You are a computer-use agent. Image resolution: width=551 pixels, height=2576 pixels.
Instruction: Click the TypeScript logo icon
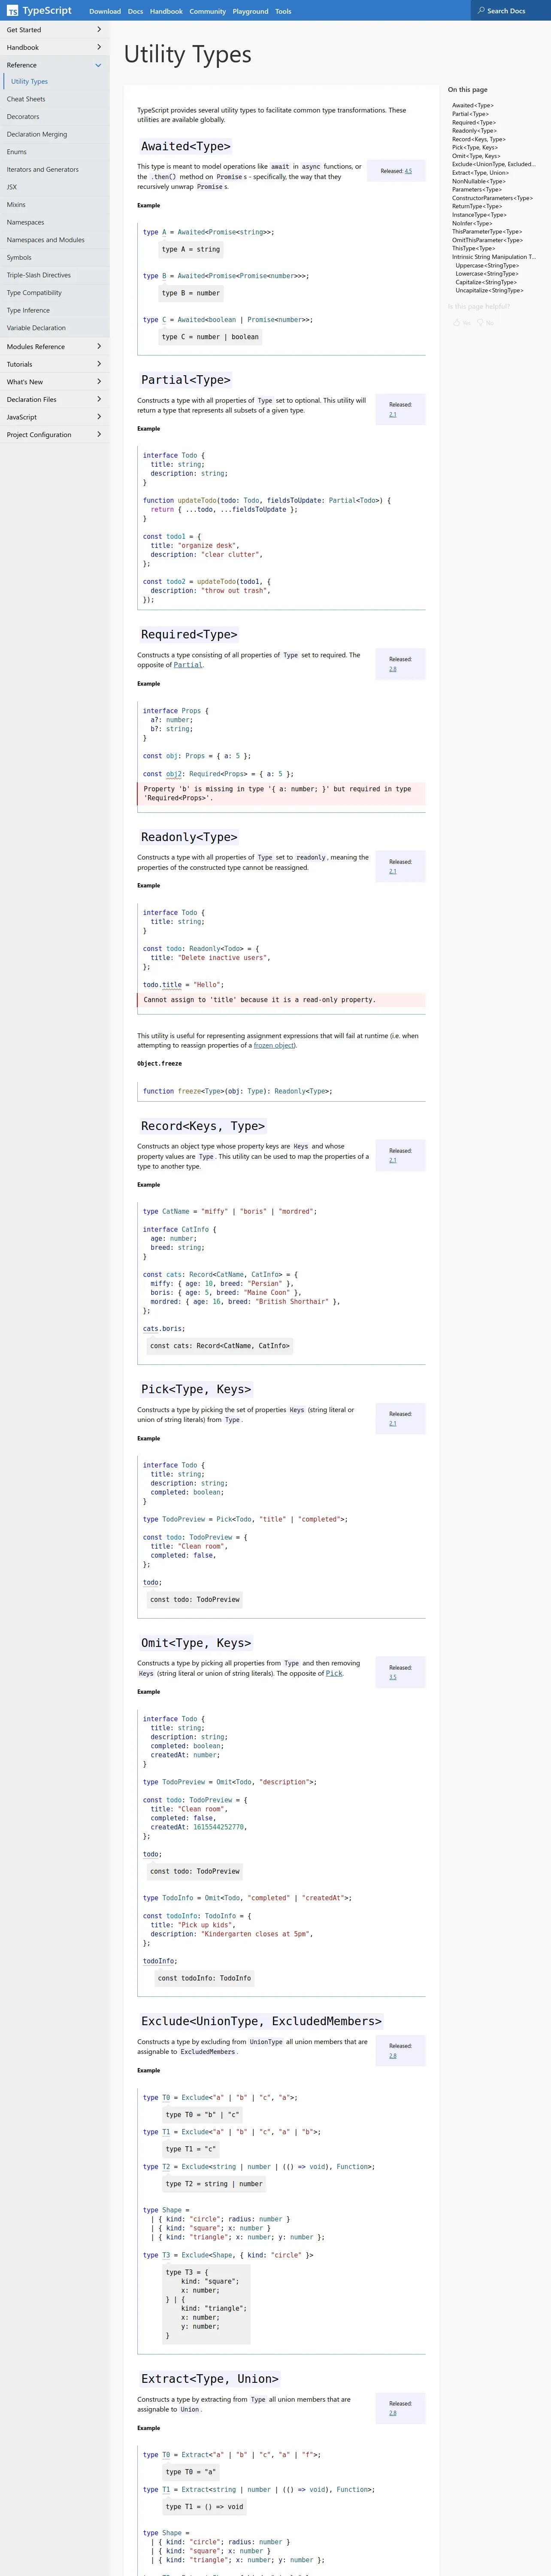pos(12,11)
